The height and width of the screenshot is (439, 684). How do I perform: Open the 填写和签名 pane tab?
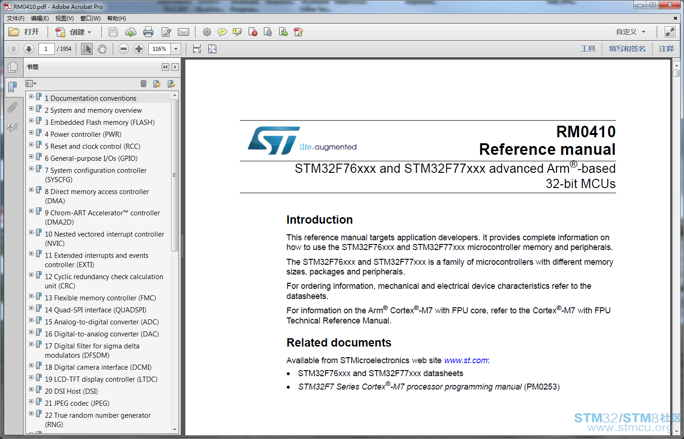627,49
